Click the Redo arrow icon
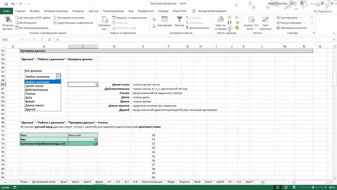337x190 pixels. coord(21,4)
